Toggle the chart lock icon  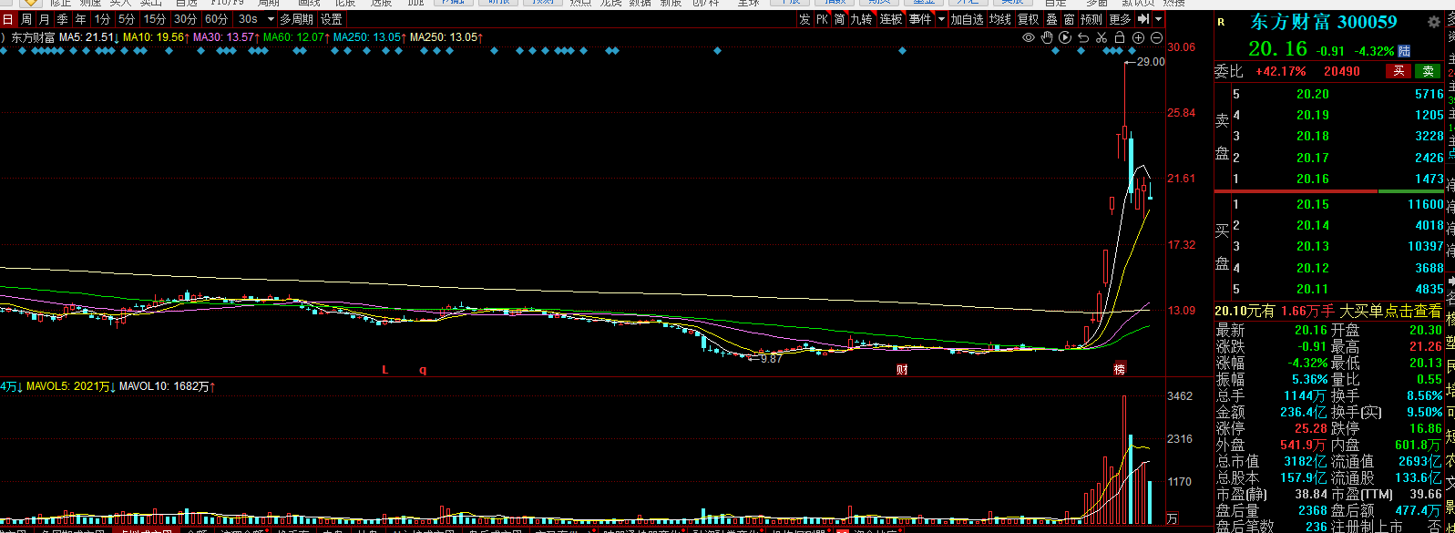point(1120,37)
